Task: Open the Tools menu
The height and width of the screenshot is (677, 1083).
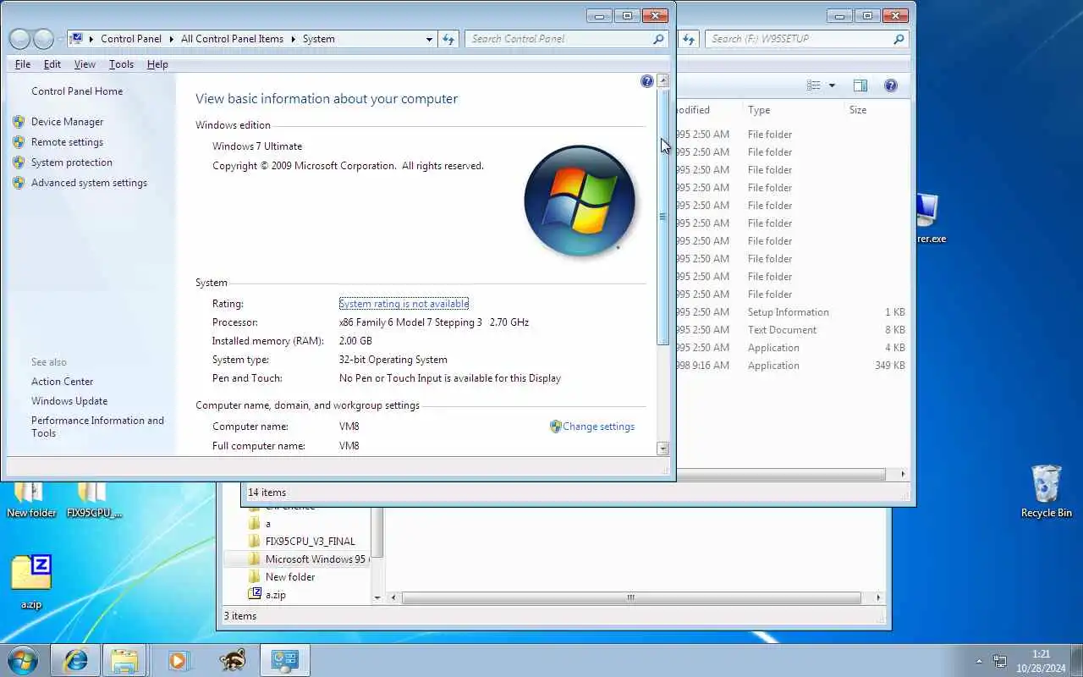Action: (x=121, y=64)
